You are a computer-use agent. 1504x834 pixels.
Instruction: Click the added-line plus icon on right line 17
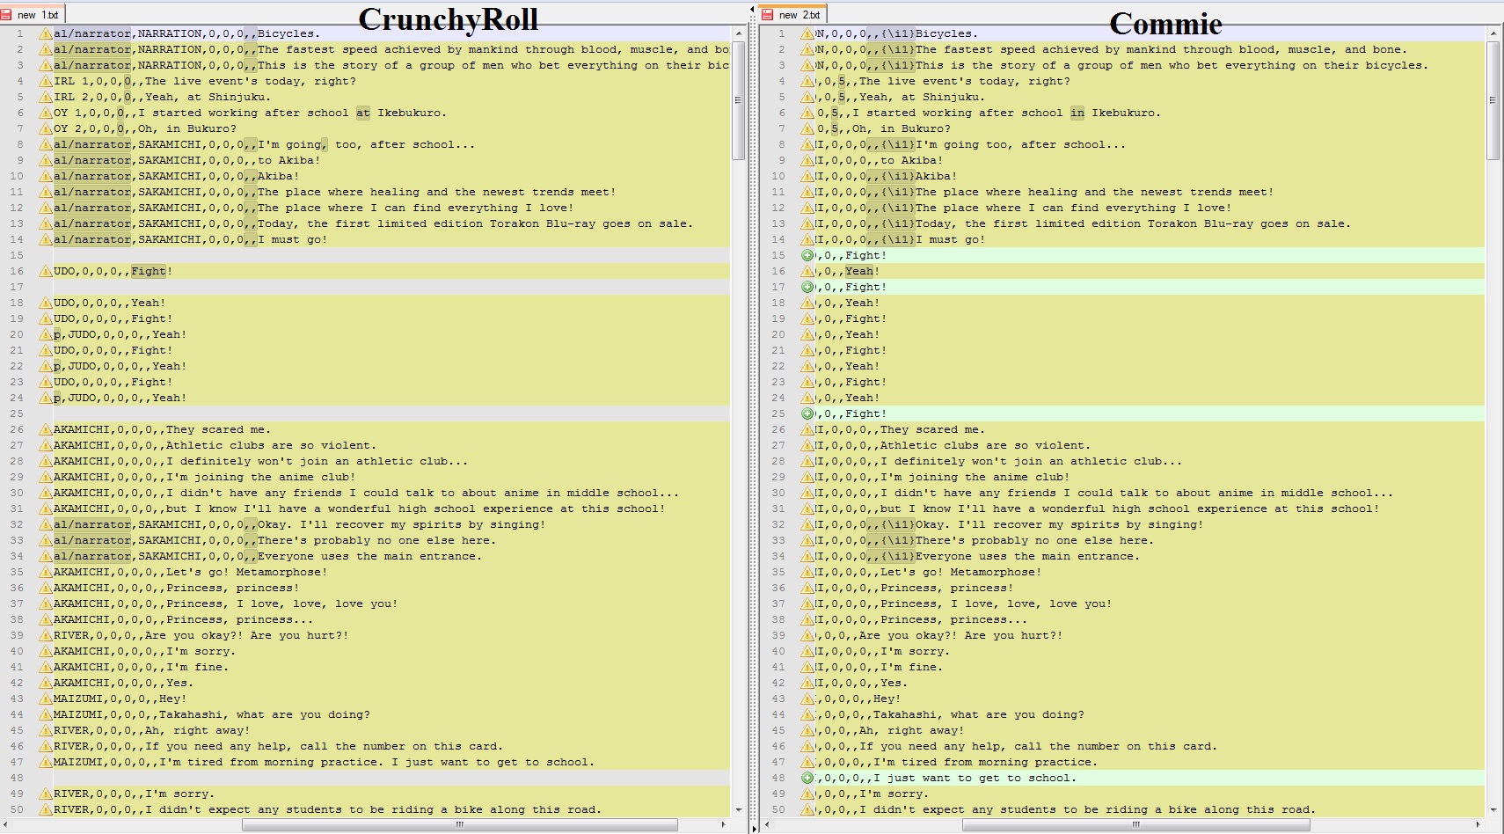click(807, 287)
